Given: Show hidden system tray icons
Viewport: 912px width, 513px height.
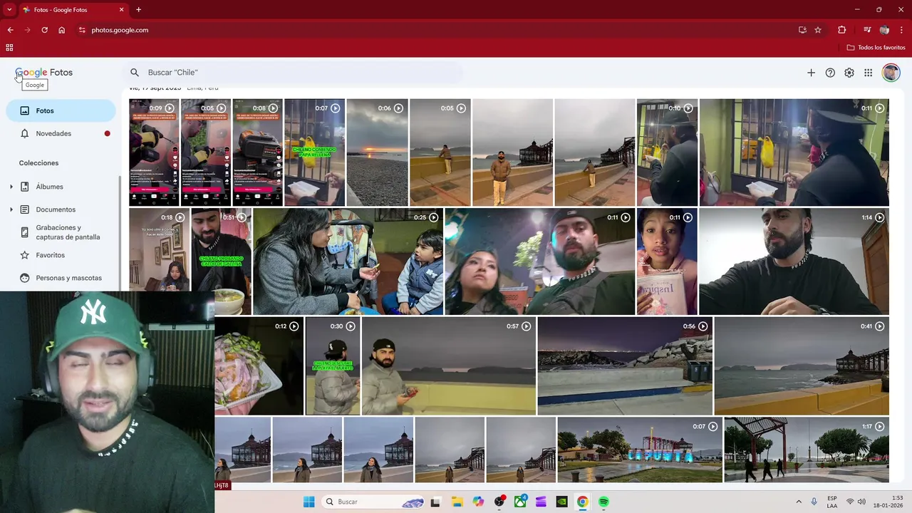Looking at the screenshot, I should [799, 502].
